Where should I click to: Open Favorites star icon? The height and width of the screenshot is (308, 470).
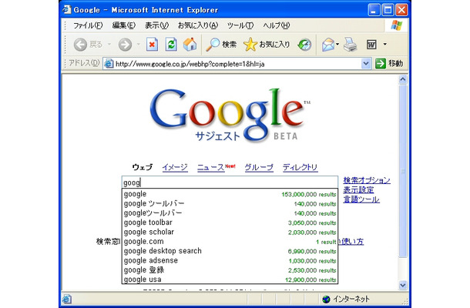pyautogui.click(x=250, y=45)
